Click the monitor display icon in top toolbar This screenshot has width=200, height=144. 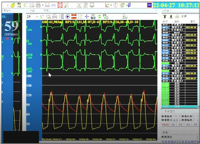(x=92, y=5)
